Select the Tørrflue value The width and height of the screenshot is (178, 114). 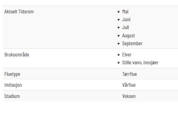[129, 74]
